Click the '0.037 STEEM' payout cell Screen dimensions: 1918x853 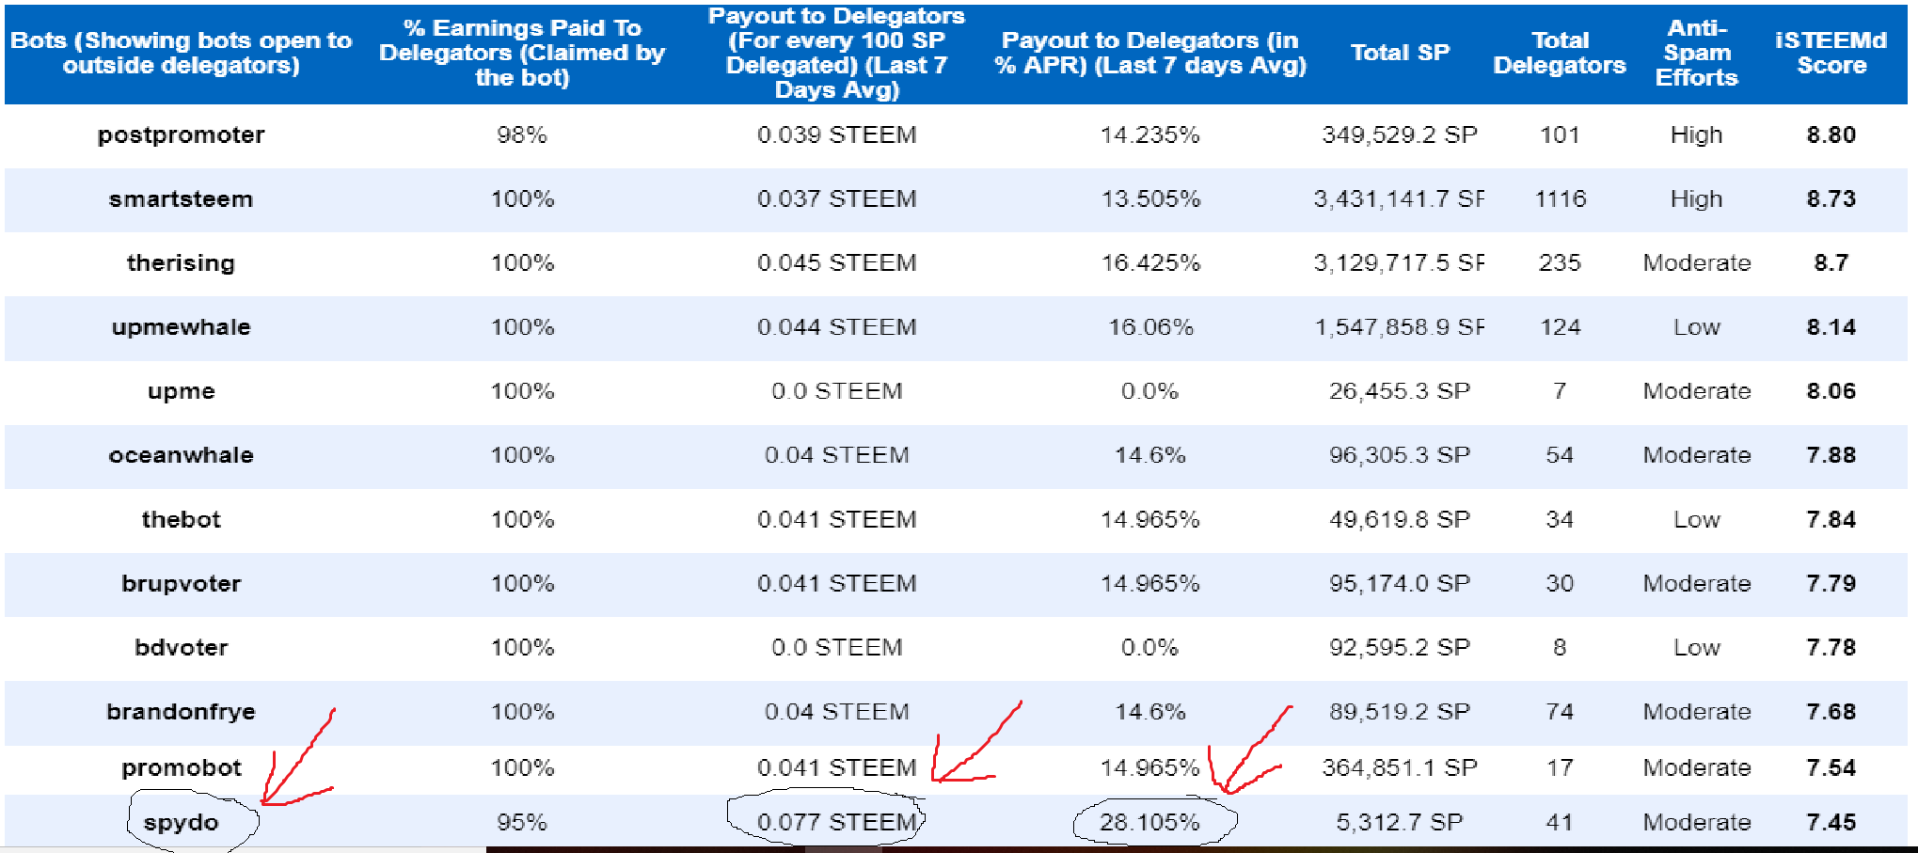point(836,199)
